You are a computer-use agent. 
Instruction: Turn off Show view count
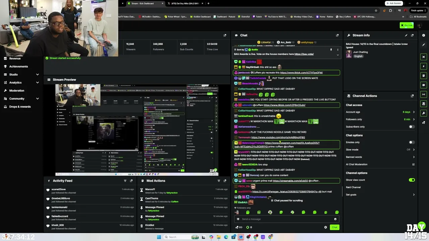click(412, 180)
